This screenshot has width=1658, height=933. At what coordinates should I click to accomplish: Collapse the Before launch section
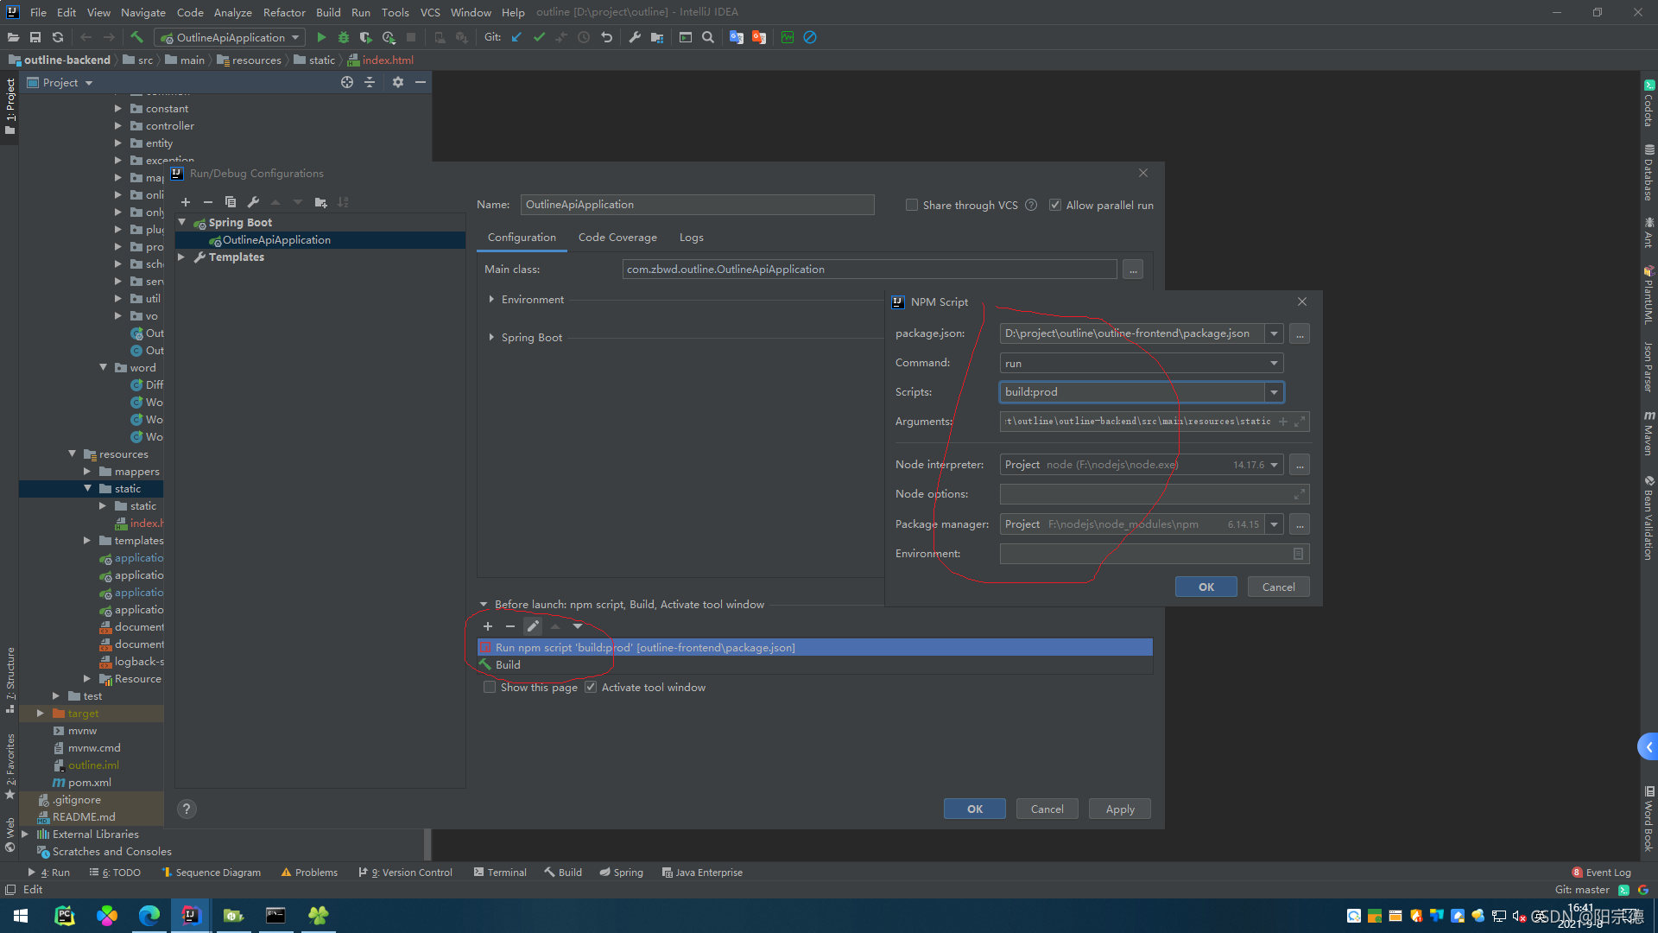point(484,605)
